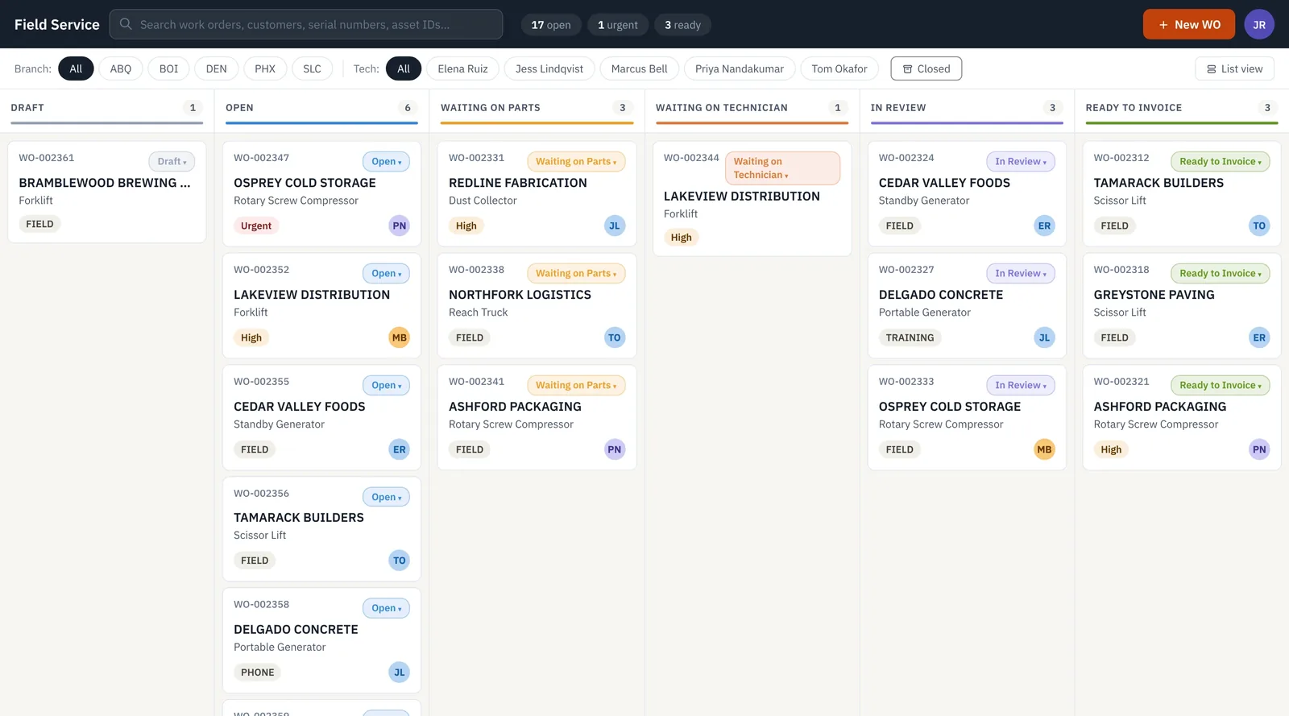1289x716 pixels.
Task: Click the work order search field
Action: 306,24
